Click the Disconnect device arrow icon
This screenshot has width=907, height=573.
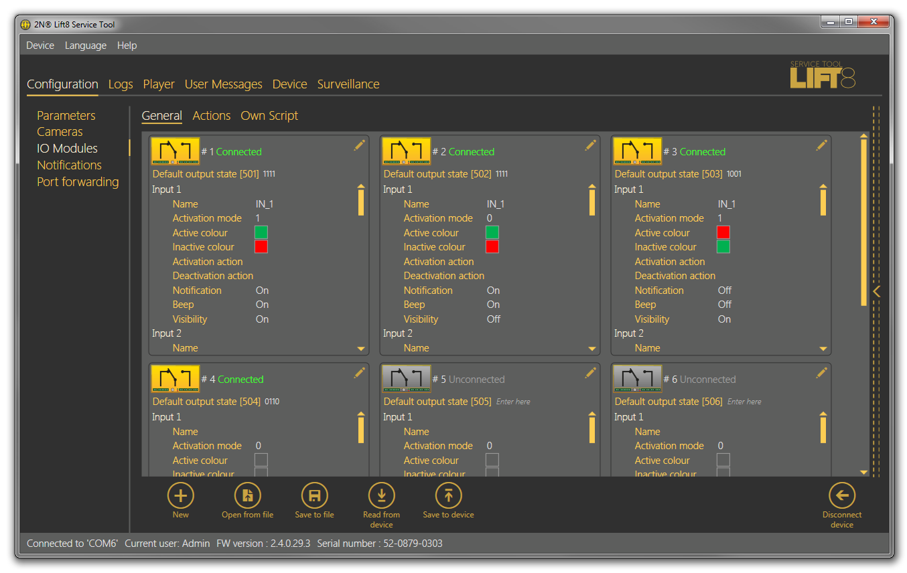pyautogui.click(x=841, y=496)
